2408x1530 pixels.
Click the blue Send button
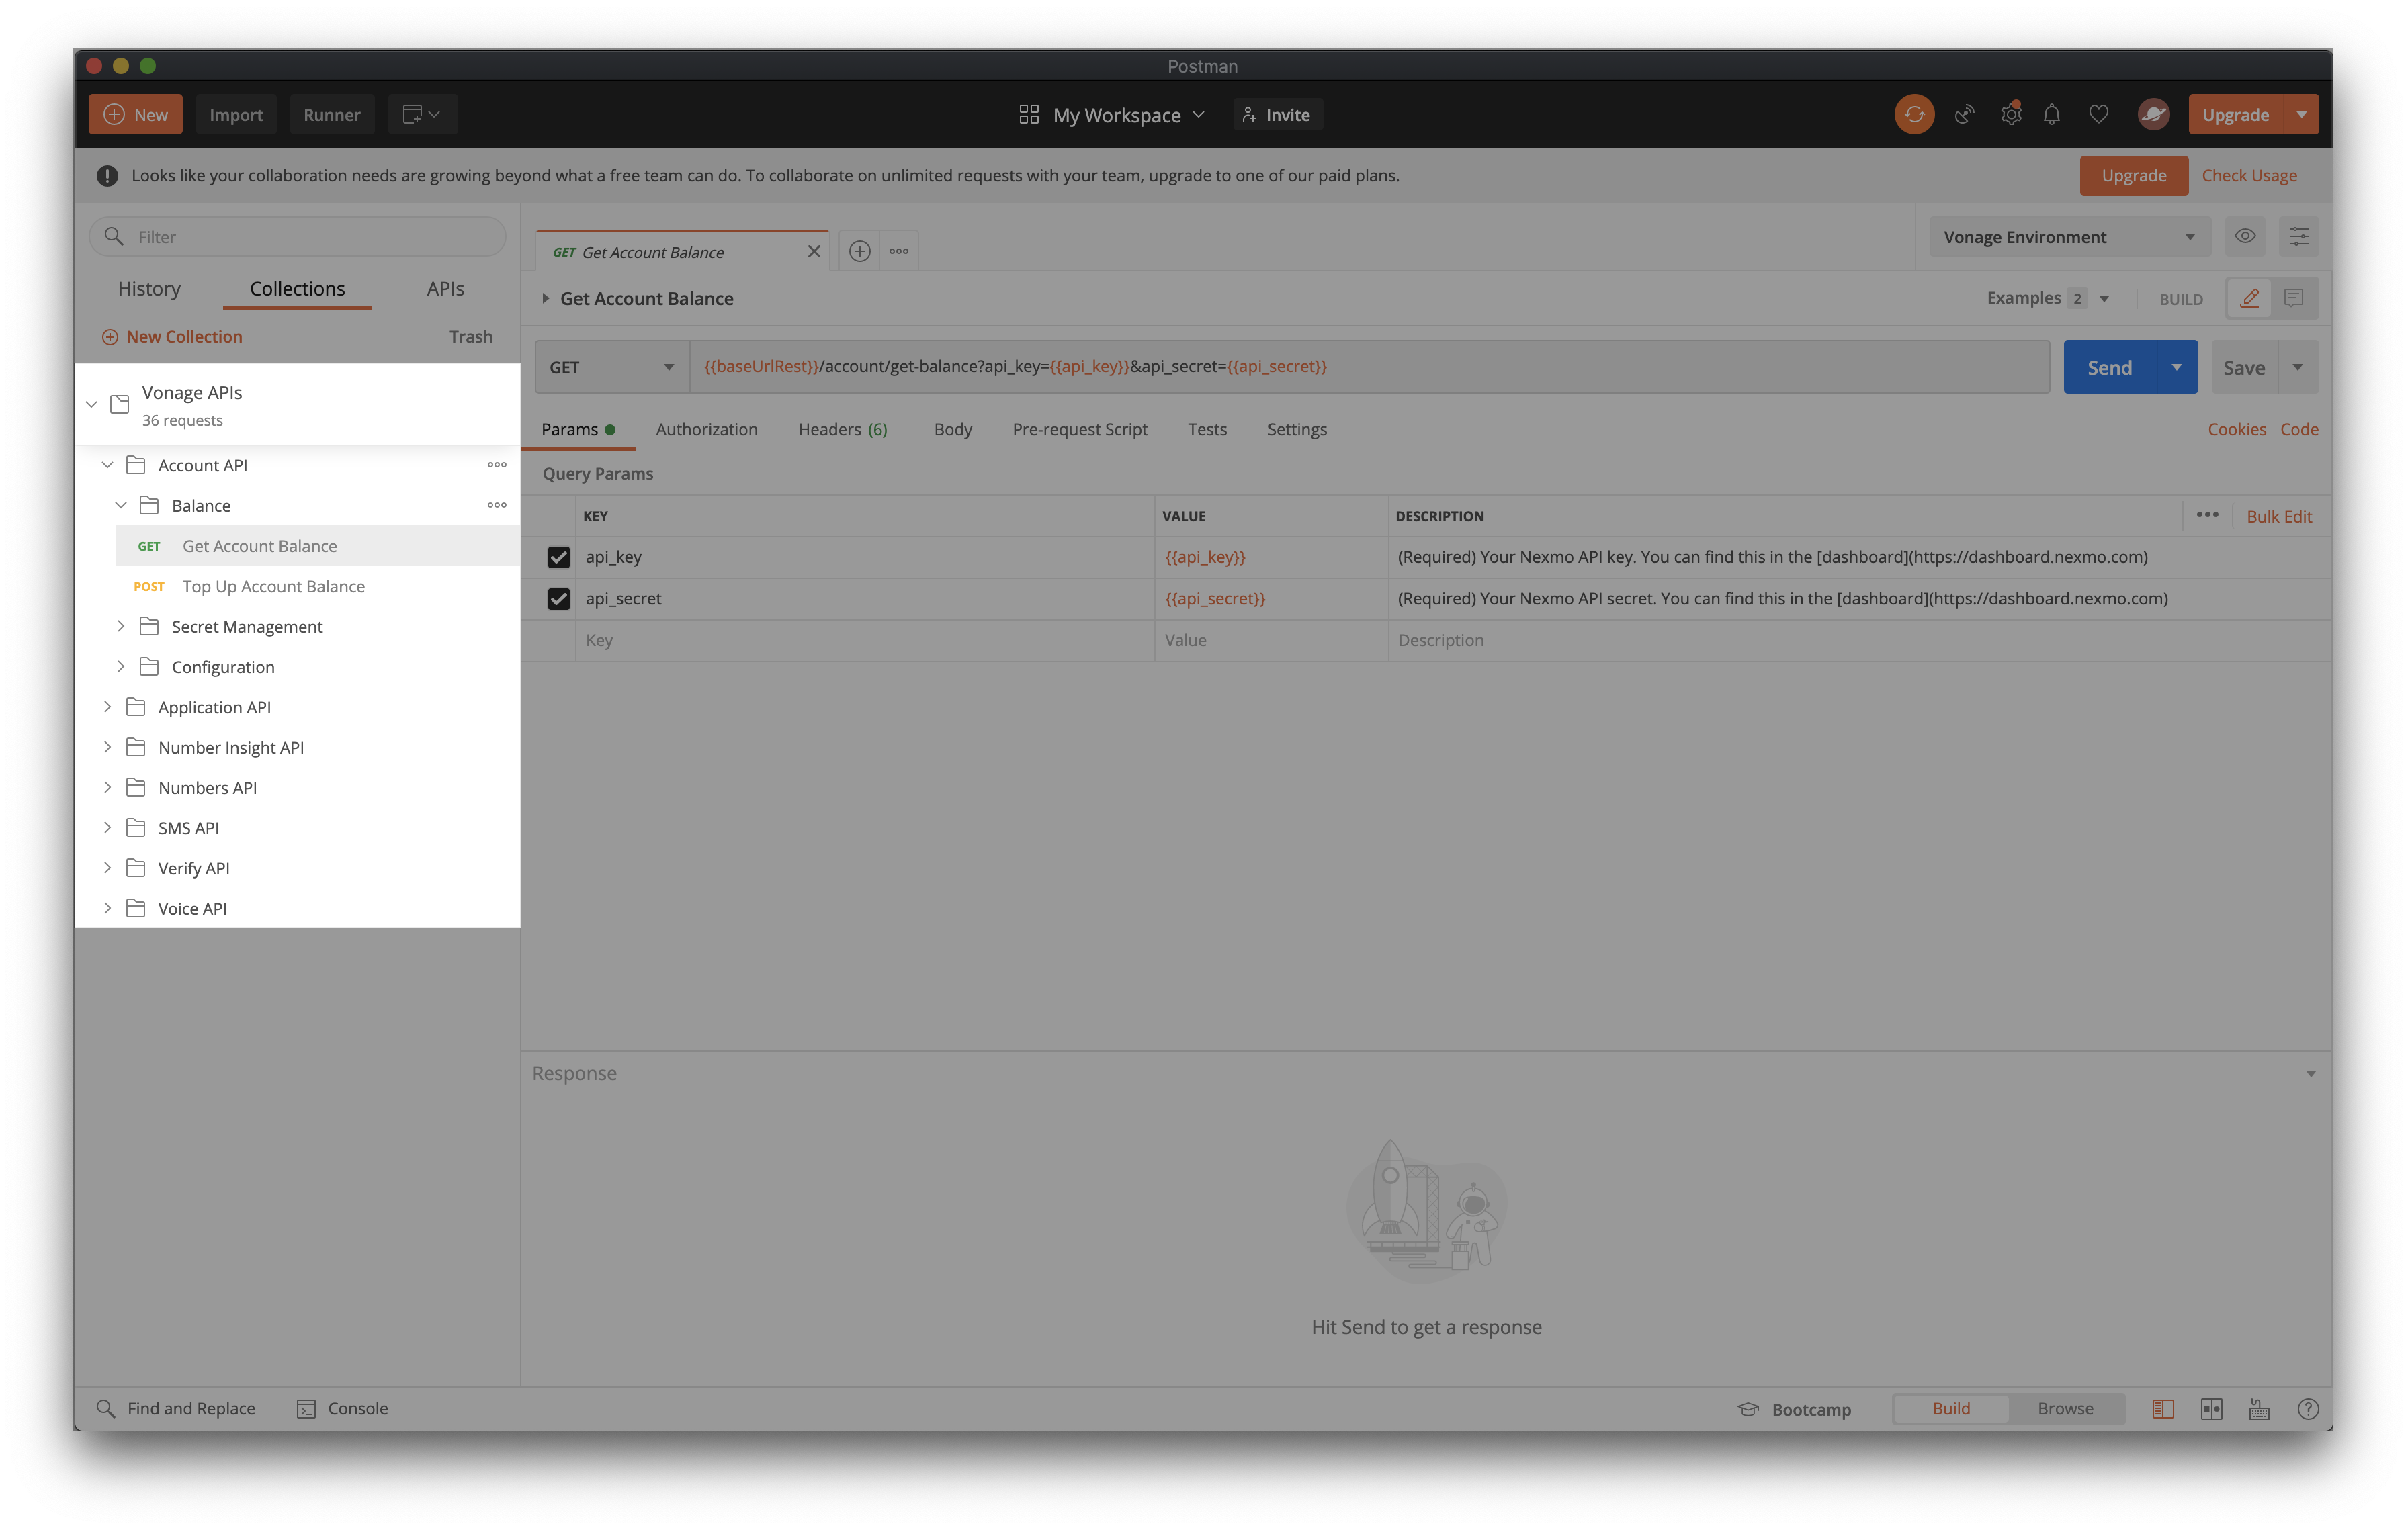[2109, 367]
